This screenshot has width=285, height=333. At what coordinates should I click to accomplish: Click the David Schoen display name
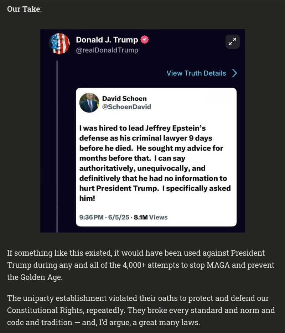click(124, 99)
